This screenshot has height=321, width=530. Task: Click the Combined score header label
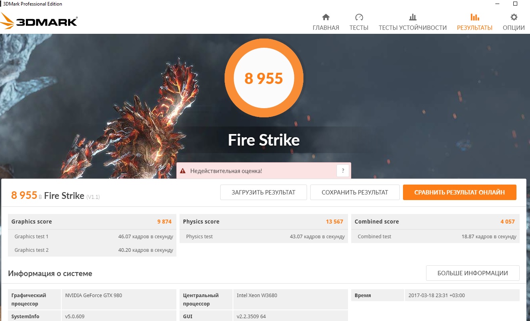[377, 222]
